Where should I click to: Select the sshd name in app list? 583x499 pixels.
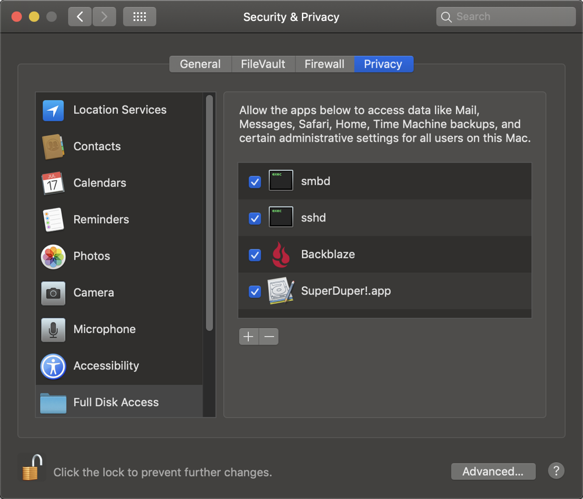pyautogui.click(x=314, y=217)
